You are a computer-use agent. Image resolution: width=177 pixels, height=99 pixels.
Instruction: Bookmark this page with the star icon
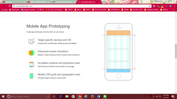(150, 6)
